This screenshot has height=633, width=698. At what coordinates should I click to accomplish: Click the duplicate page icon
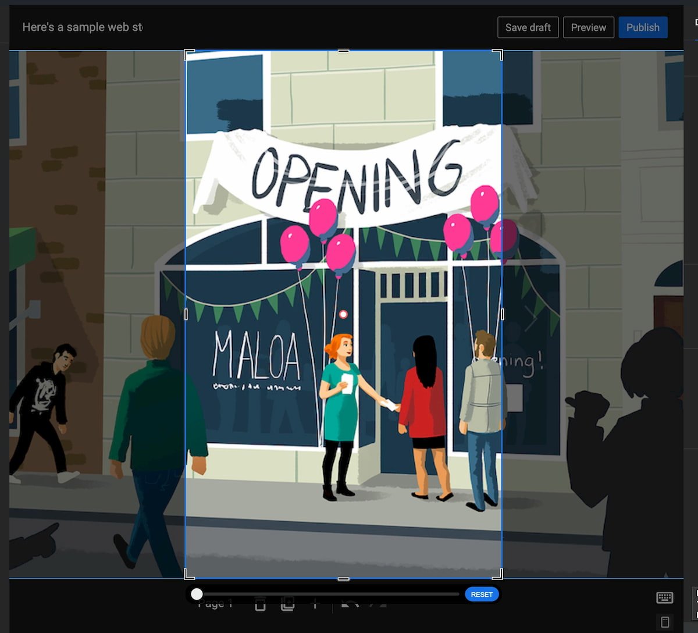click(287, 604)
